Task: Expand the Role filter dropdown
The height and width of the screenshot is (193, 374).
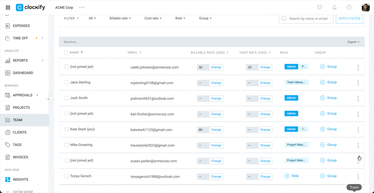Action: point(180,18)
